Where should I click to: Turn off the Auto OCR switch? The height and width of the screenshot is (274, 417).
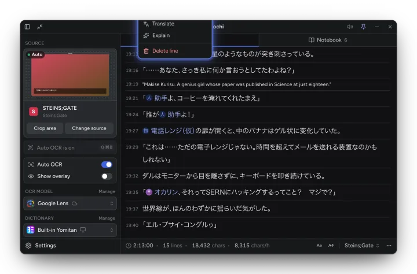pos(107,165)
